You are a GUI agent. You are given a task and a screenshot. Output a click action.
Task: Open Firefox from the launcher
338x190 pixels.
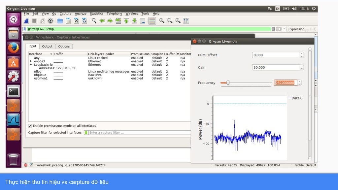coord(13,48)
